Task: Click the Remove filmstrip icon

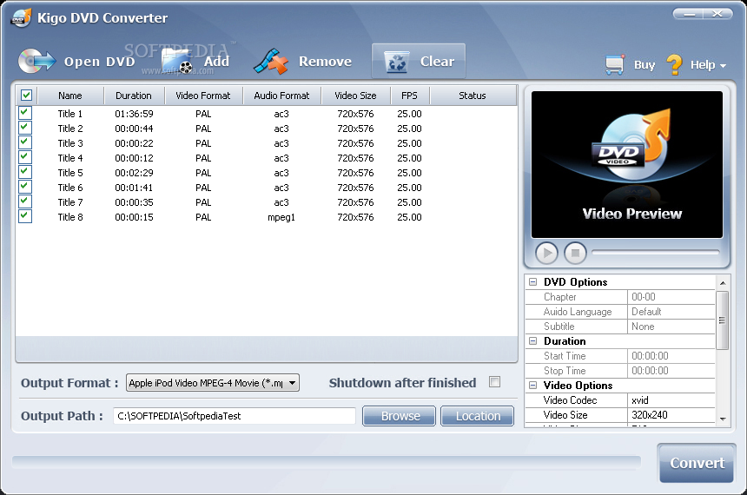Action: click(x=271, y=62)
